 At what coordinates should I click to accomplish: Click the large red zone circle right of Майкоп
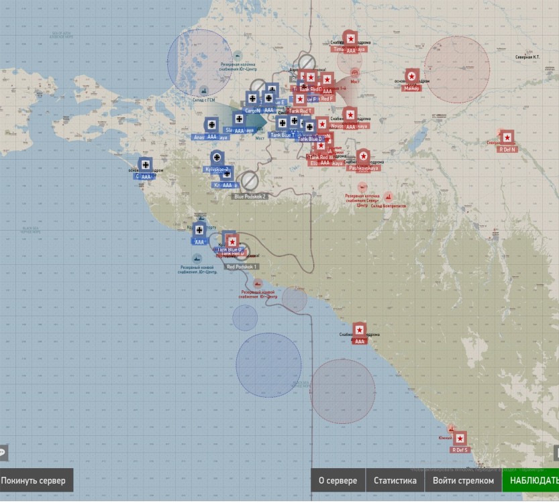coord(457,70)
